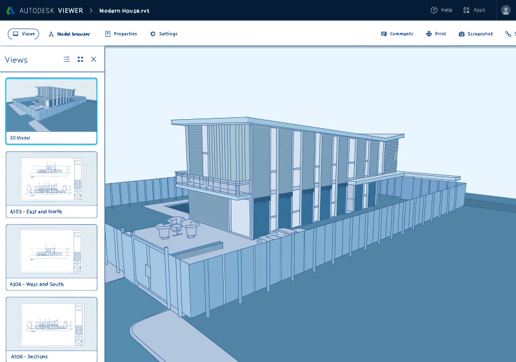Print the current view
Screen dimensions: 516x362
436,33
